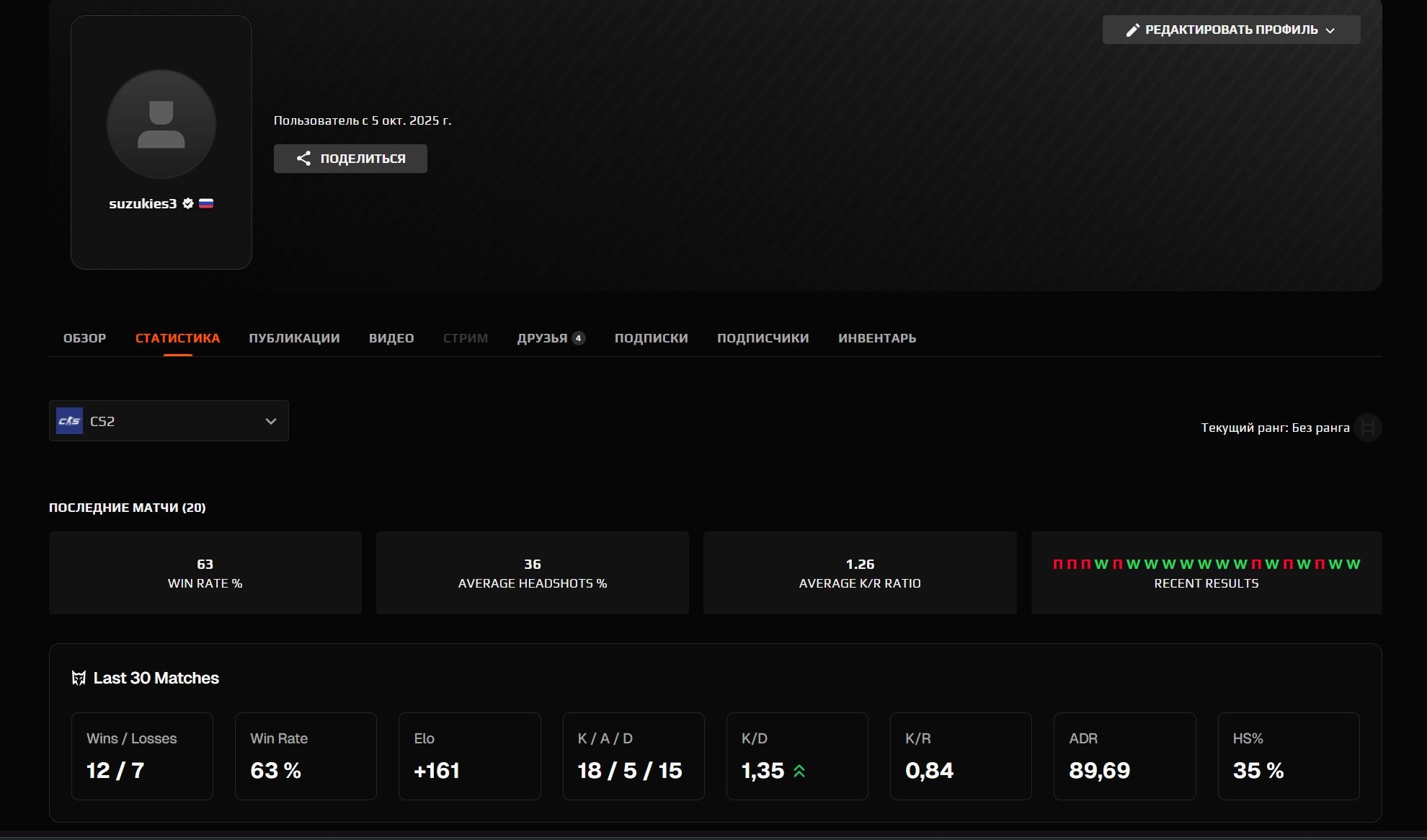Viewport: 1427px width, 840px height.
Task: Click the Elo +161 stat card
Action: [x=469, y=756]
